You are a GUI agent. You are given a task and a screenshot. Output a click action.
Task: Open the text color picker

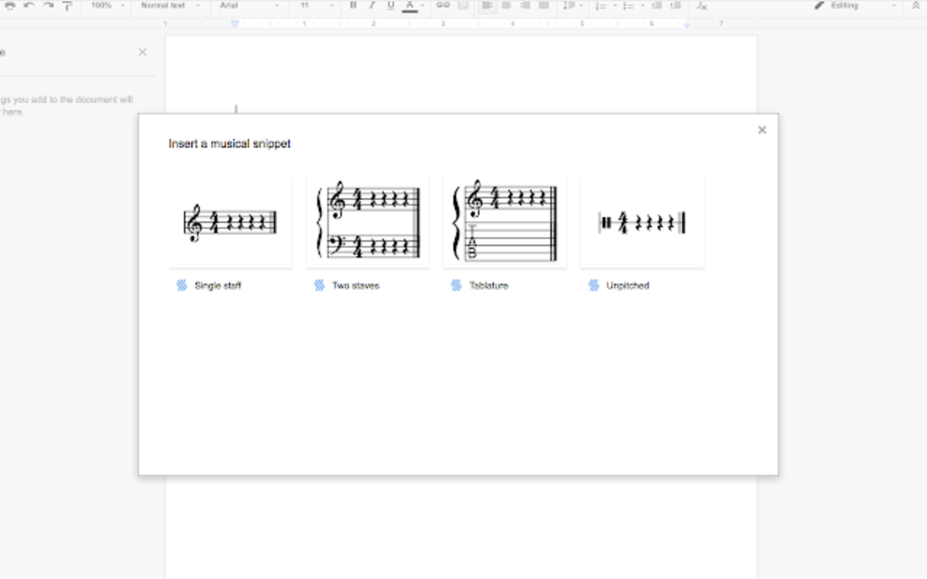click(410, 6)
